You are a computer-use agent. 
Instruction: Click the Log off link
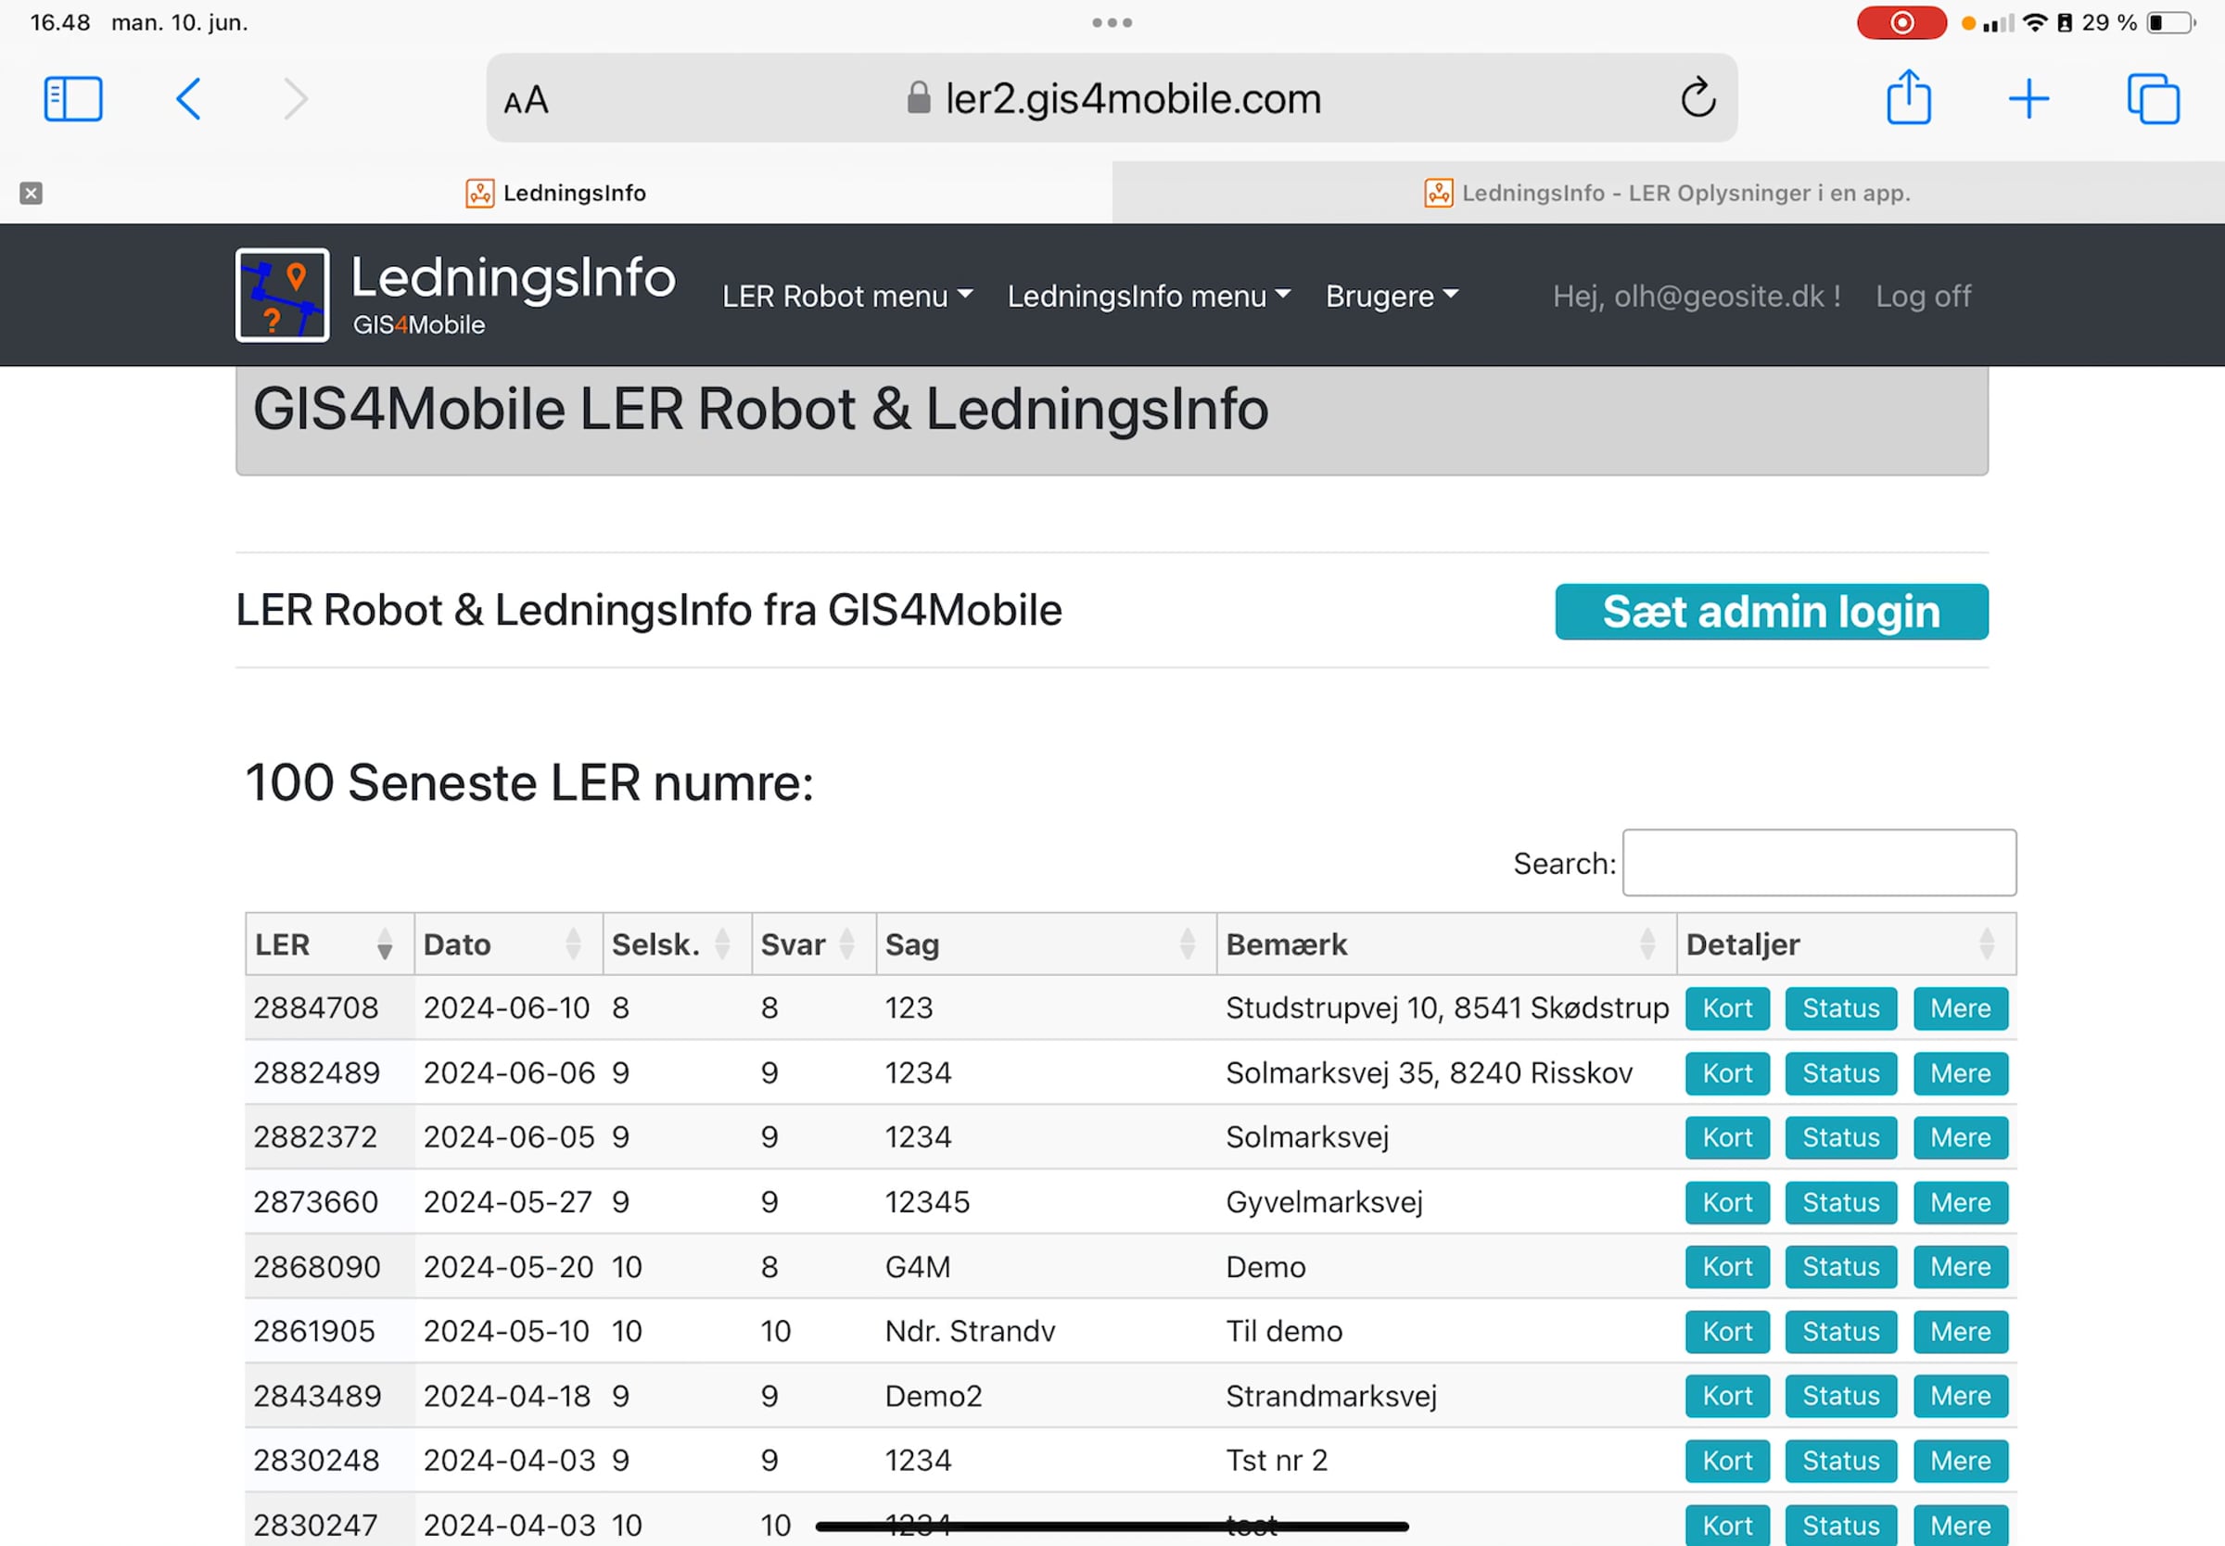pos(1923,296)
